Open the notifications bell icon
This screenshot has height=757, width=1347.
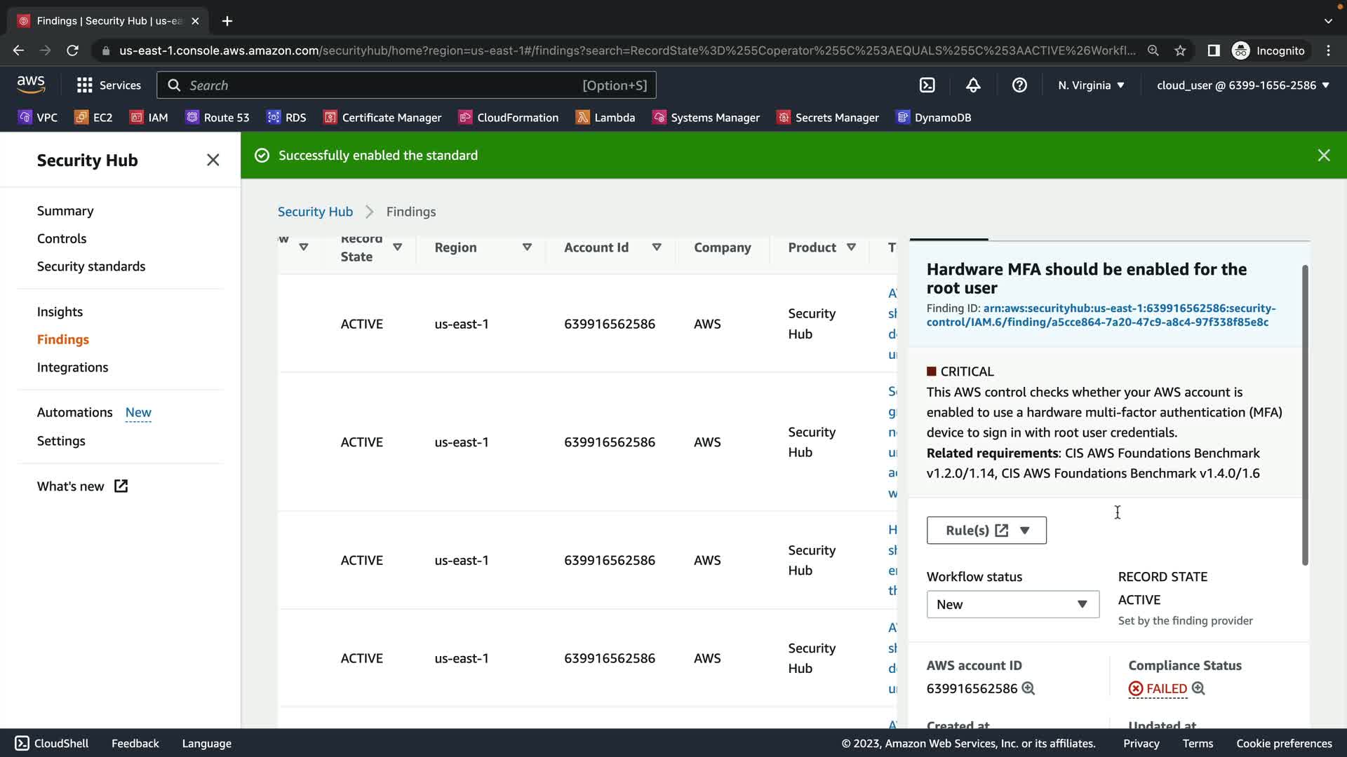click(x=973, y=86)
